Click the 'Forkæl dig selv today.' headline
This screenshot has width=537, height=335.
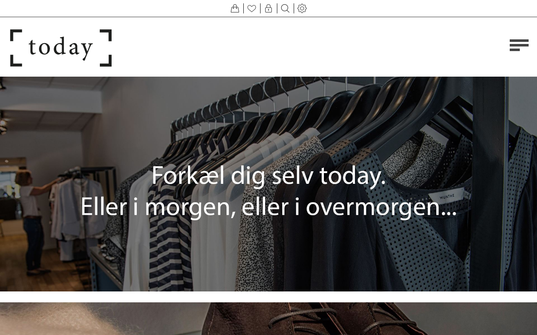(x=268, y=175)
